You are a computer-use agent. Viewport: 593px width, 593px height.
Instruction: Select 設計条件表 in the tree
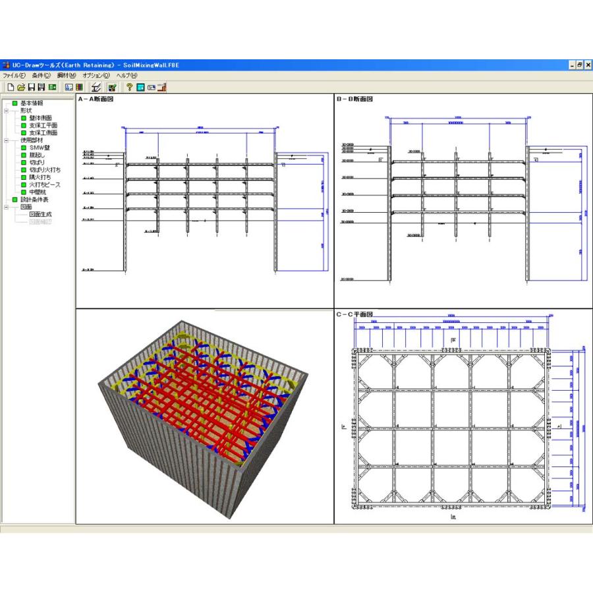(34, 199)
